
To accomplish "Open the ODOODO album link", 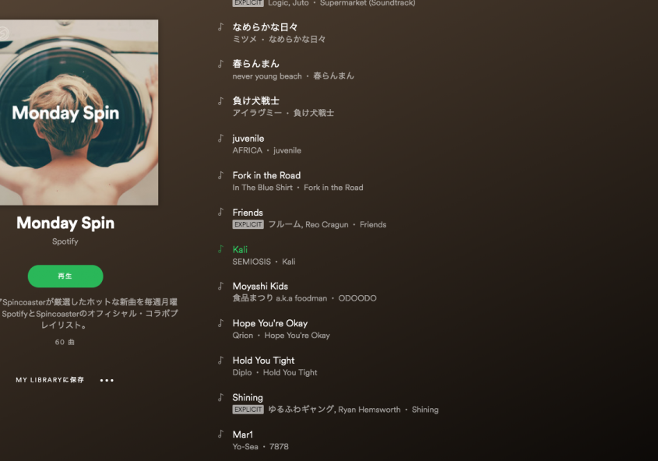I will pos(357,298).
